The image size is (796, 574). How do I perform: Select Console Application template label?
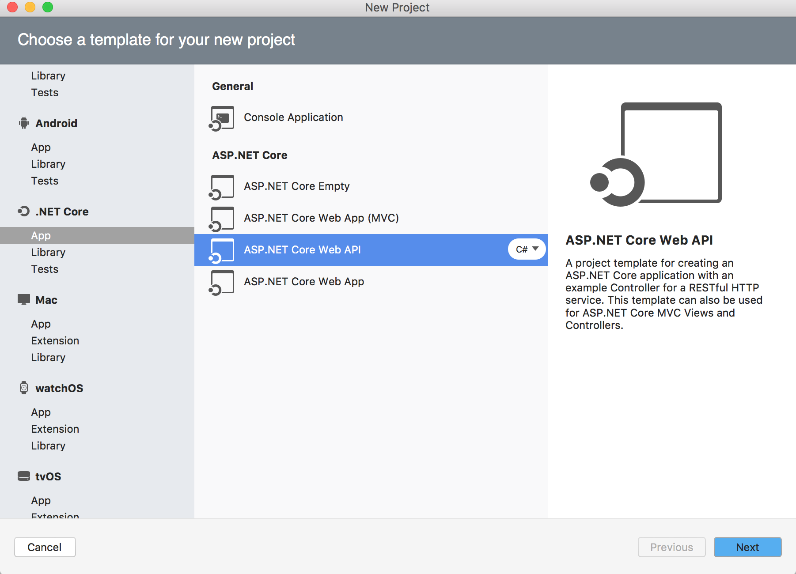coord(293,117)
